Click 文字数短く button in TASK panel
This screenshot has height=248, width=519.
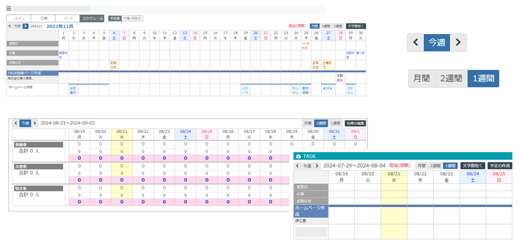(473, 166)
